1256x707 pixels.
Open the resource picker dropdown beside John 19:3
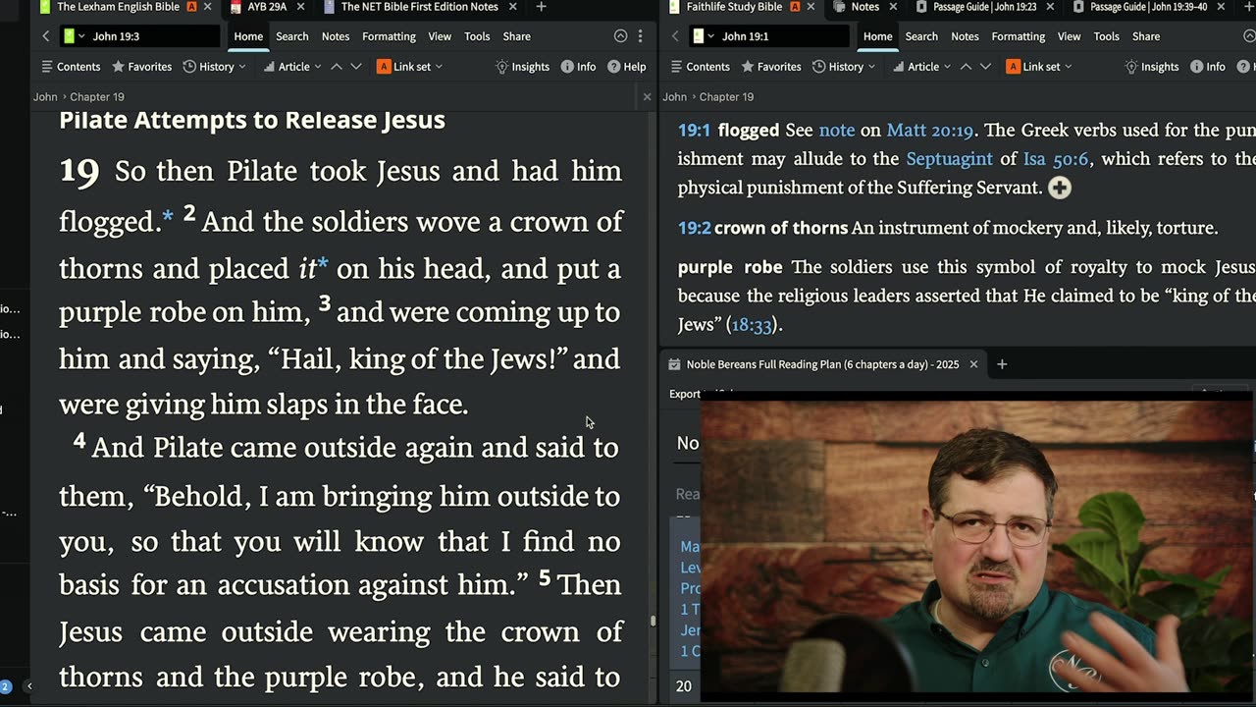(x=75, y=36)
